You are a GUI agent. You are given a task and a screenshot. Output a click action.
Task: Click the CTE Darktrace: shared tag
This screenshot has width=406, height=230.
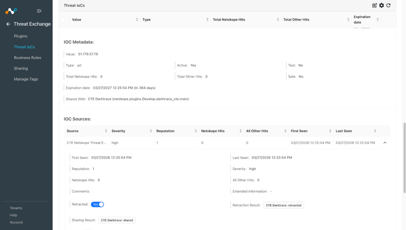tap(117, 220)
